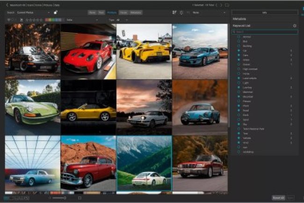Image resolution: width=304 pixels, height=203 pixels.
Task: Open the Type All dropdown
Action: pyautogui.click(x=119, y=20)
